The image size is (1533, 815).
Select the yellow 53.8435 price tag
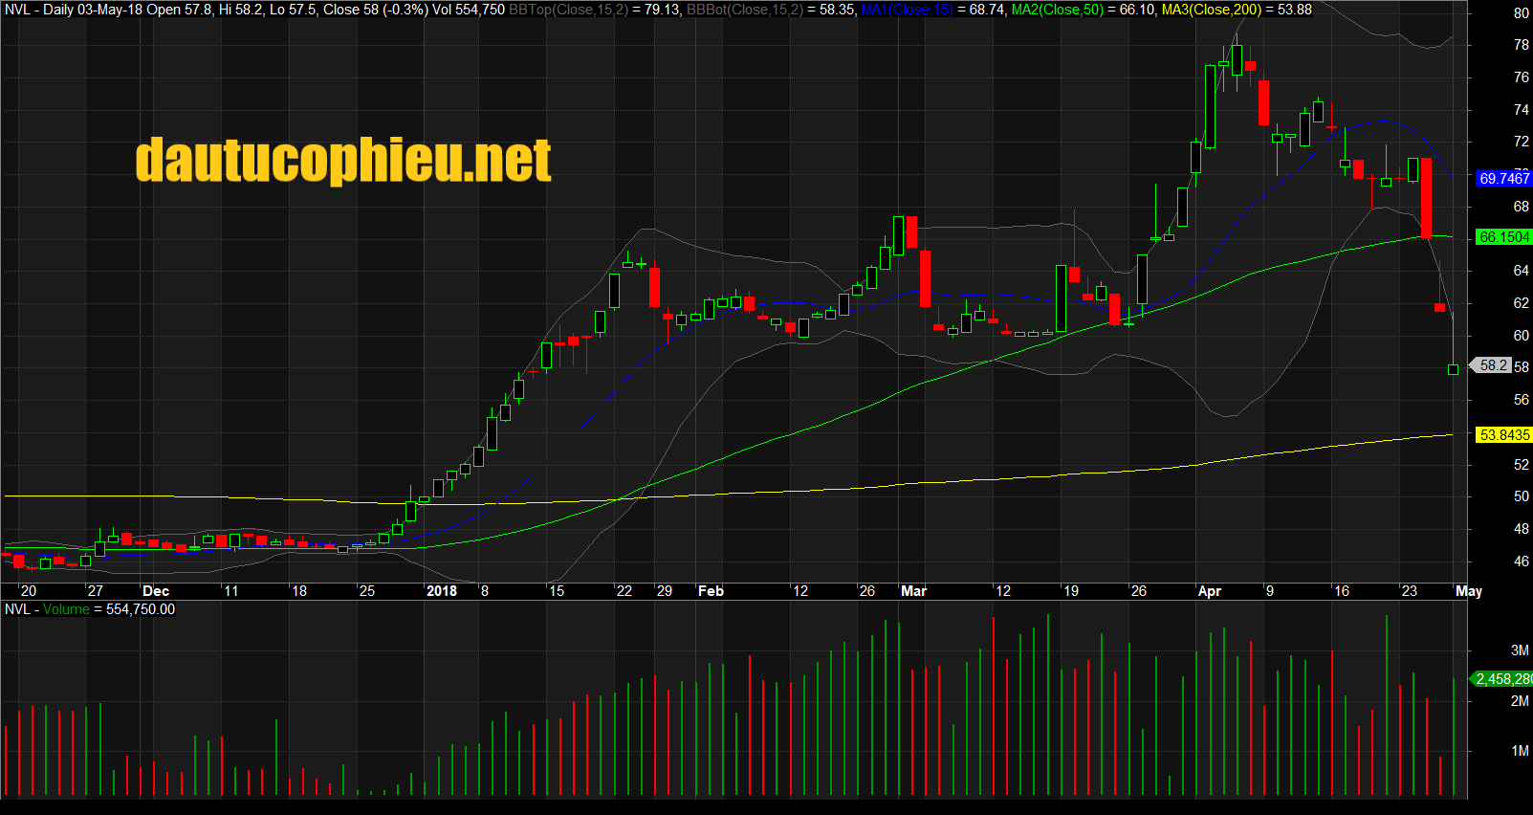(1503, 435)
